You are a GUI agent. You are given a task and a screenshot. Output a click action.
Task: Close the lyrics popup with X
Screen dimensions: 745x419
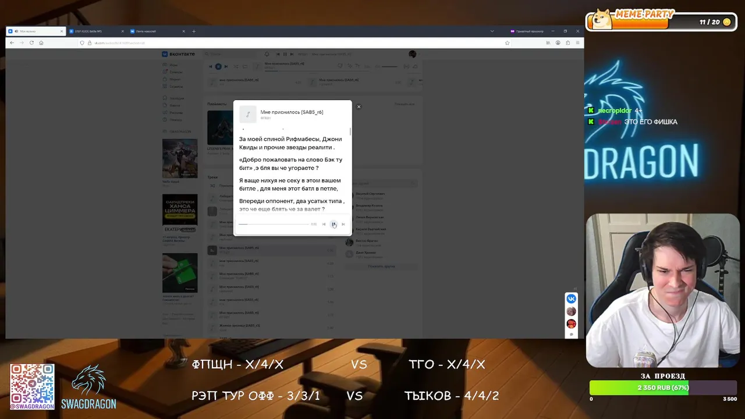point(359,106)
